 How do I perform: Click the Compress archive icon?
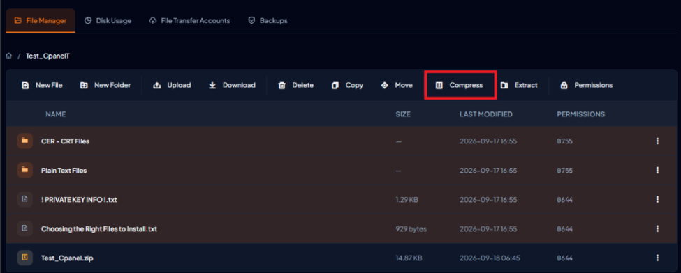[439, 86]
